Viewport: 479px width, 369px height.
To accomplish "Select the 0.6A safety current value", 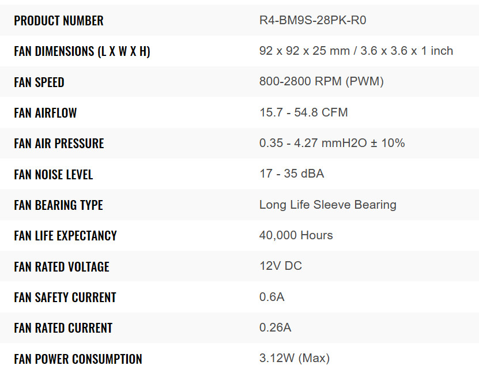I will [271, 298].
